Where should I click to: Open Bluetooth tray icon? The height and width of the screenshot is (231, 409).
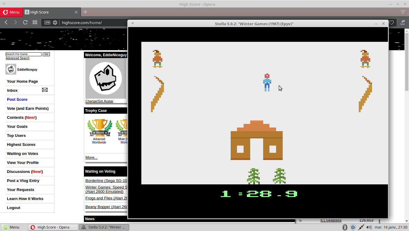[345, 227]
